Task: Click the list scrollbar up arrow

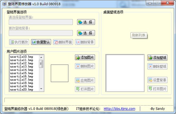Action: [41, 57]
